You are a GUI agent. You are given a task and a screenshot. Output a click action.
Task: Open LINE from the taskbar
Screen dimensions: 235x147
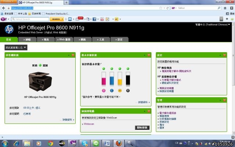[96, 143]
